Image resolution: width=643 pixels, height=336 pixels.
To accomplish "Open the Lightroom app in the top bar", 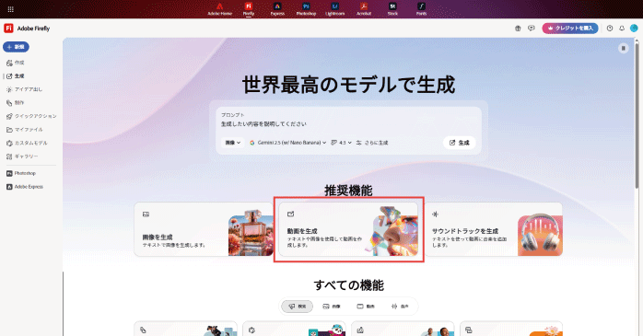I will 335,9.
